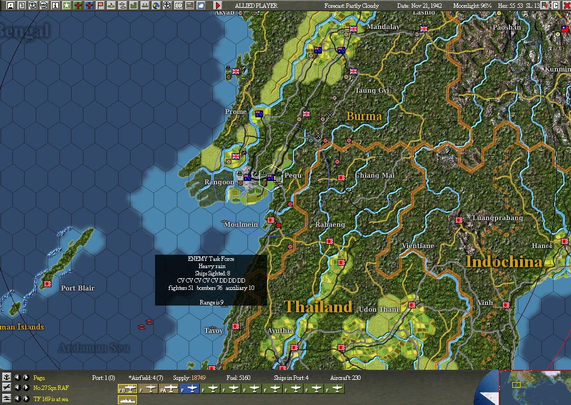Click the 'ENEMY Task Force' tooltip heading
The height and width of the screenshot is (405, 571).
pos(211,259)
